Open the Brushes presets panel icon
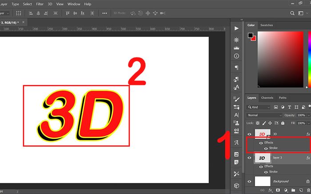 tap(236, 107)
